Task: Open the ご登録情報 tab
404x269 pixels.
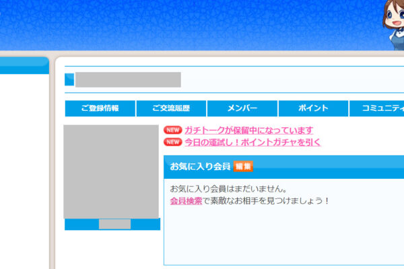Action: click(100, 108)
